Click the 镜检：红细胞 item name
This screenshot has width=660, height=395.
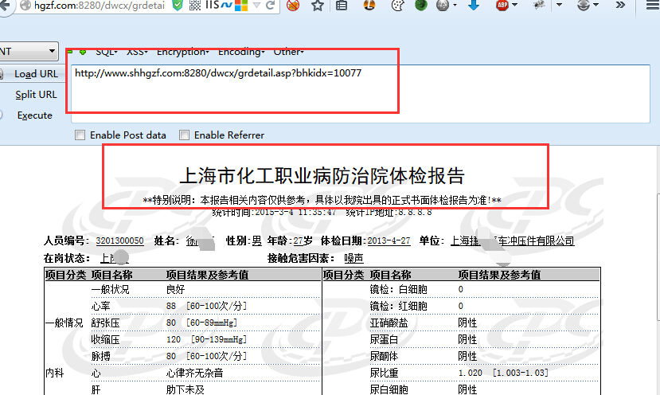pyautogui.click(x=398, y=306)
